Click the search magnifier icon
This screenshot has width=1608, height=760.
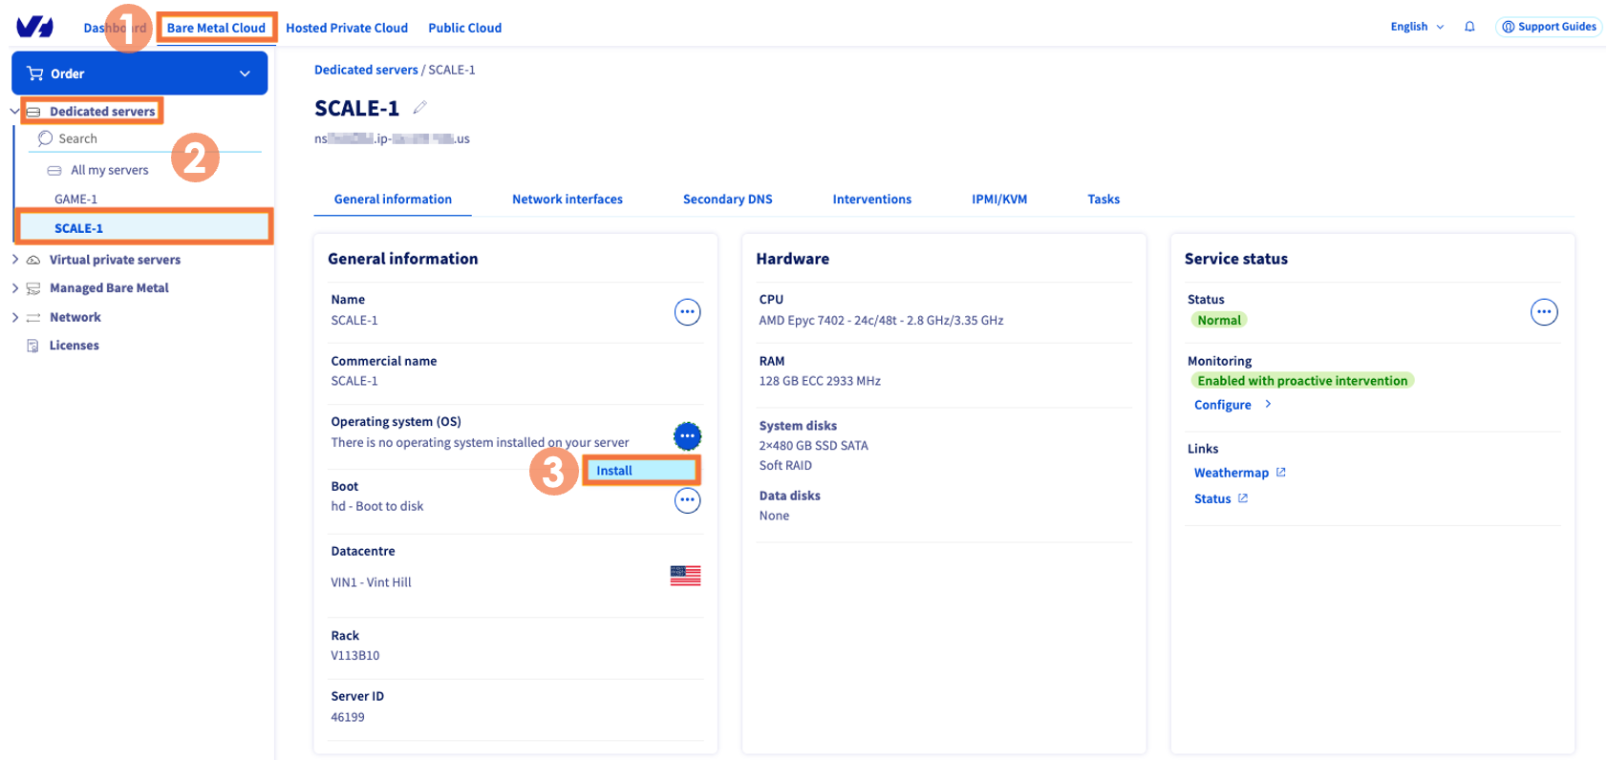(x=45, y=138)
